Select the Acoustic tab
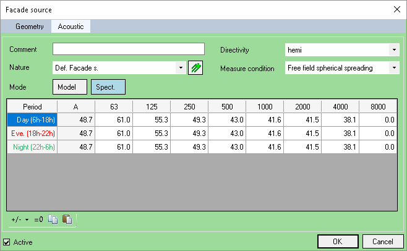Image resolution: width=407 pixels, height=251 pixels. (x=71, y=27)
